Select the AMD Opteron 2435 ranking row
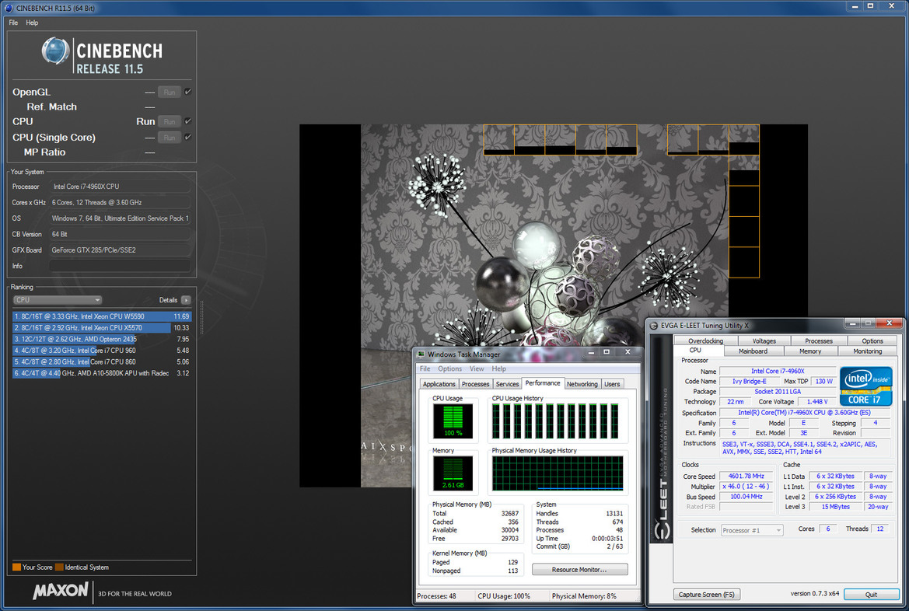The width and height of the screenshot is (909, 611). (x=102, y=339)
